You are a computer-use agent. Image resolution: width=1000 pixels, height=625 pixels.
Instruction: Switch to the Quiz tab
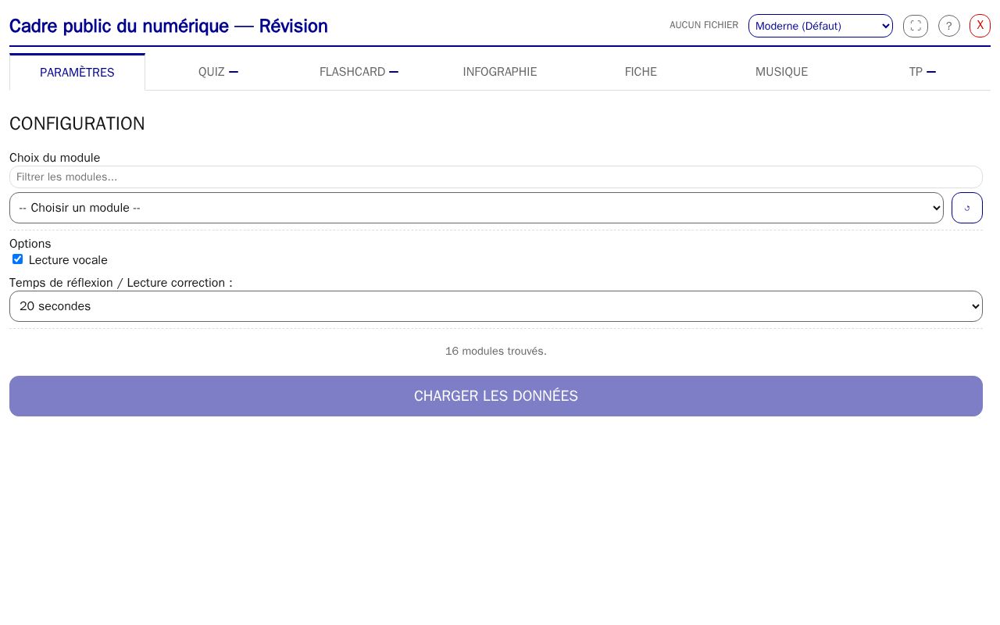coord(218,72)
